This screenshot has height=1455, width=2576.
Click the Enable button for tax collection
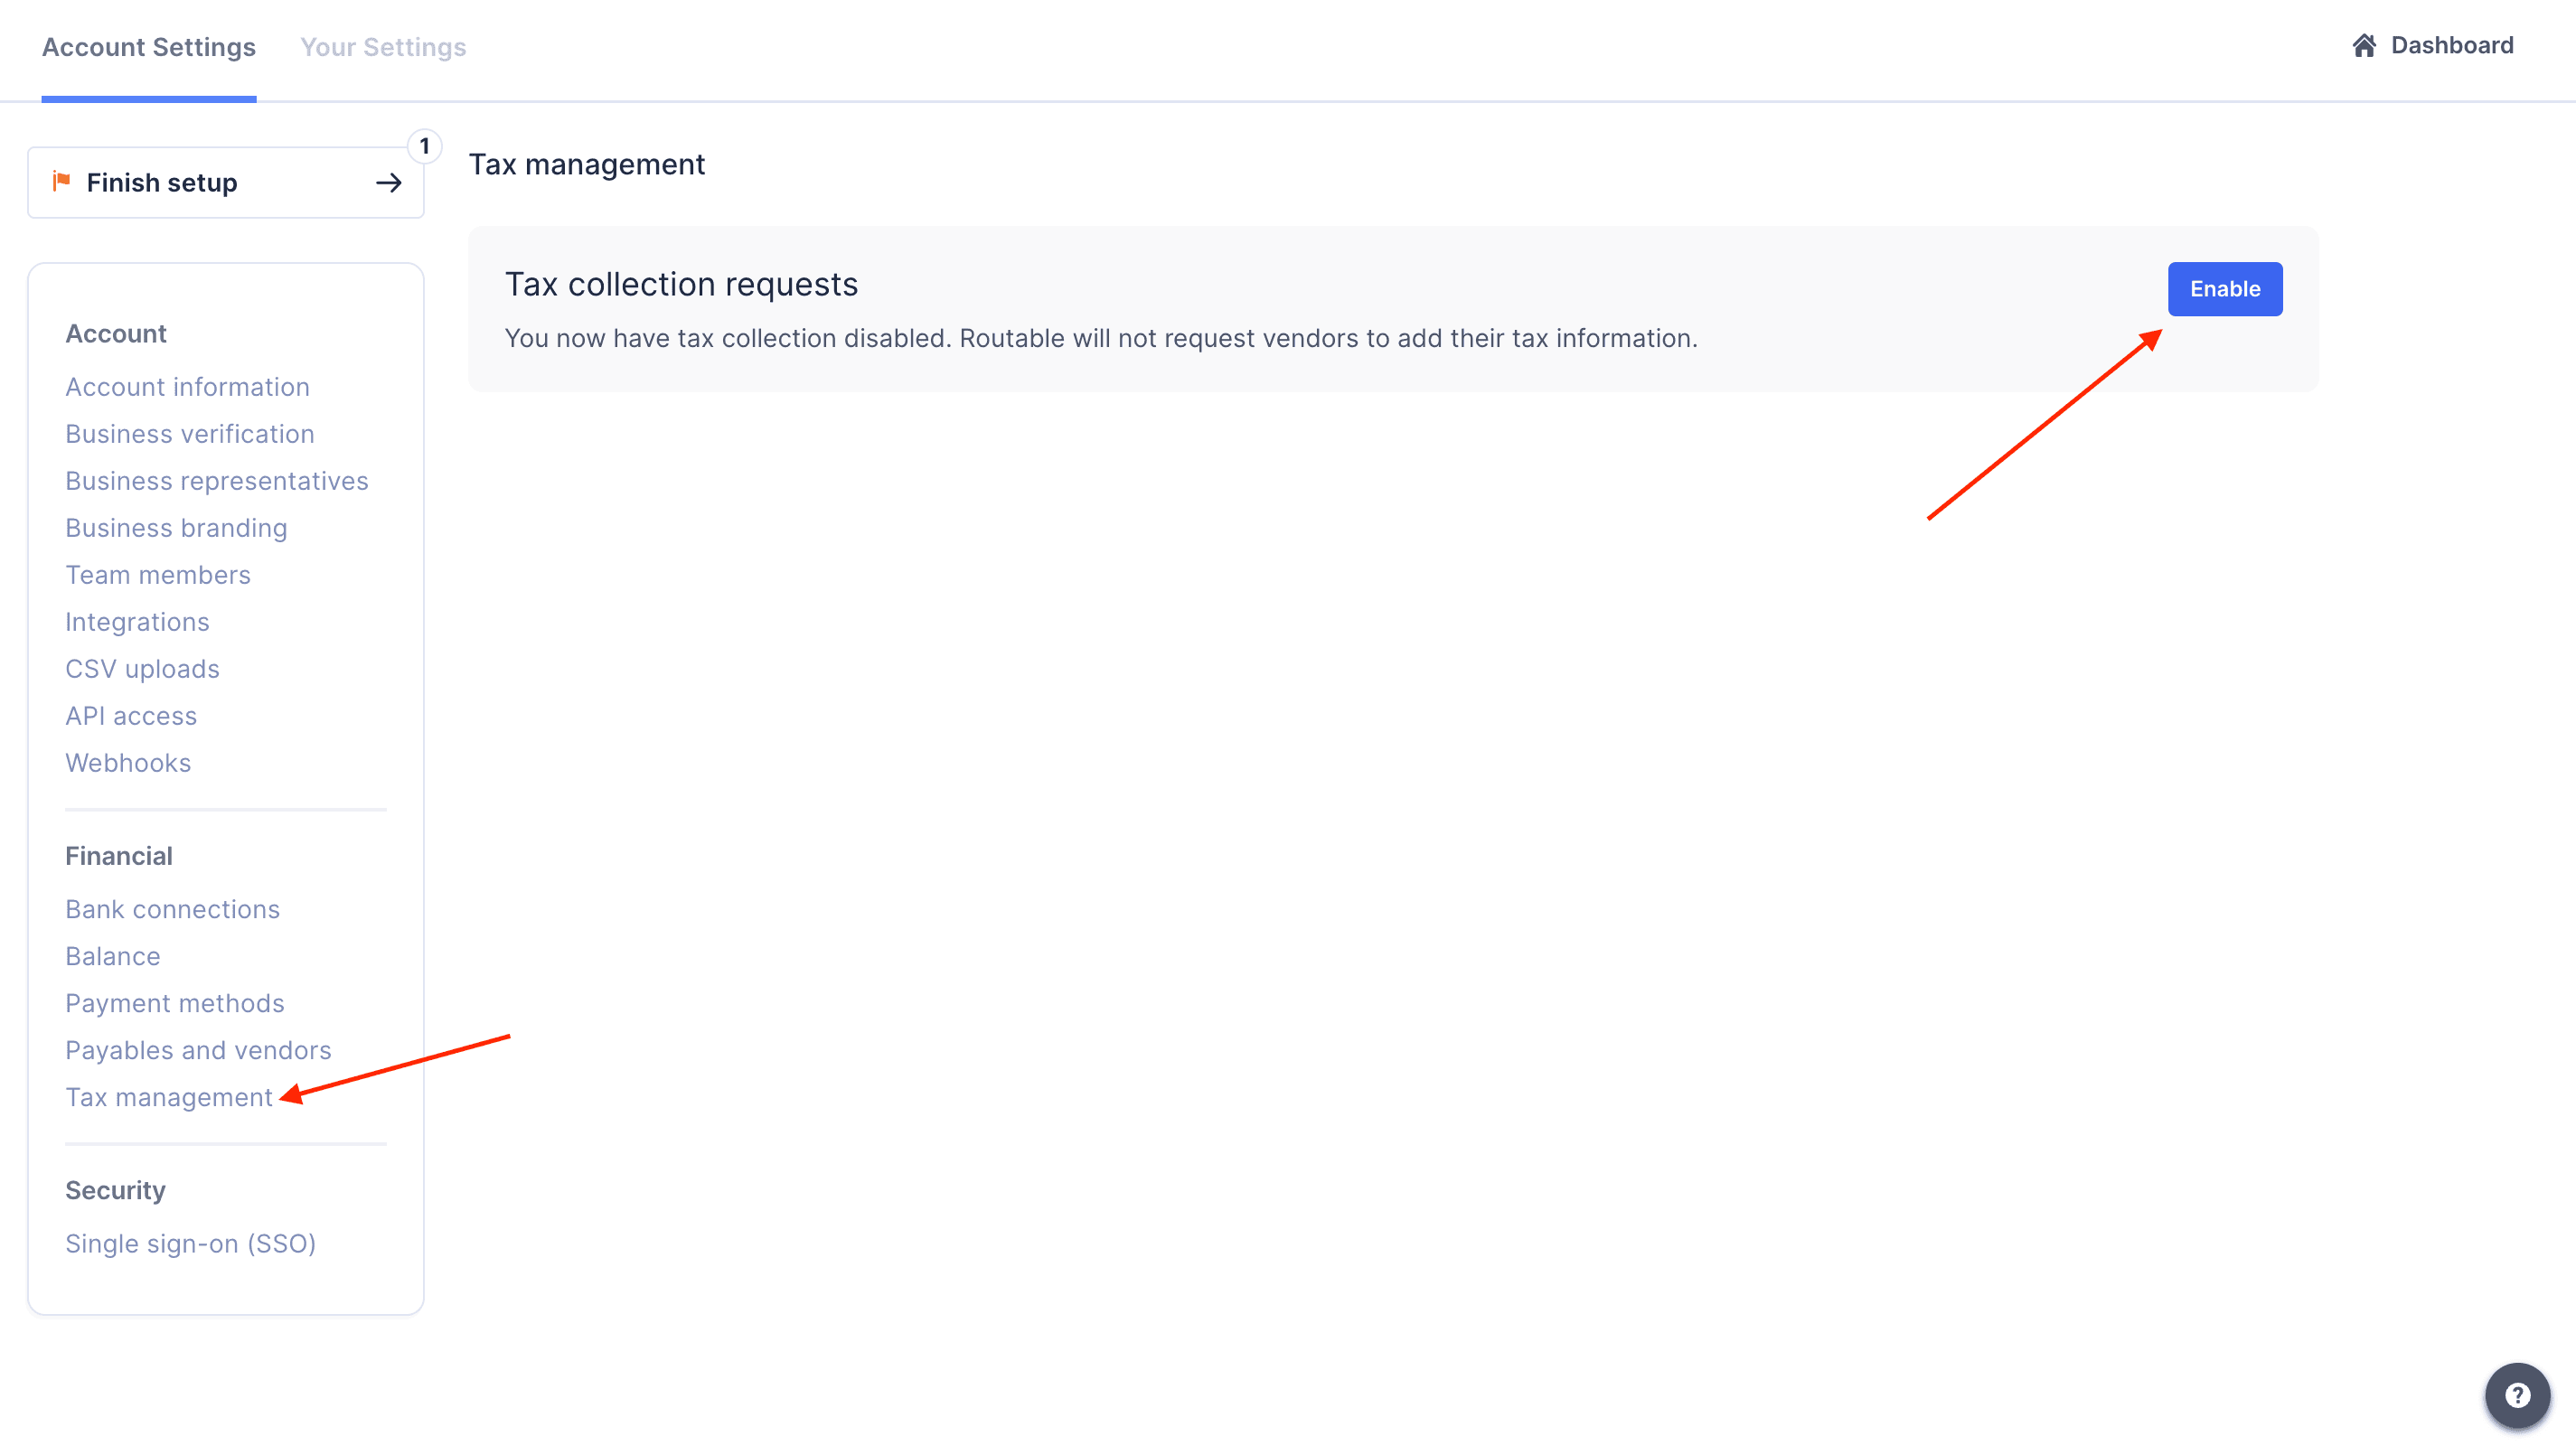click(2225, 288)
